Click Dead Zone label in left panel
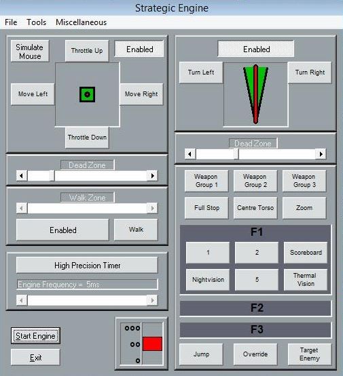Image resolution: width=343 pixels, height=376 pixels. click(87, 165)
